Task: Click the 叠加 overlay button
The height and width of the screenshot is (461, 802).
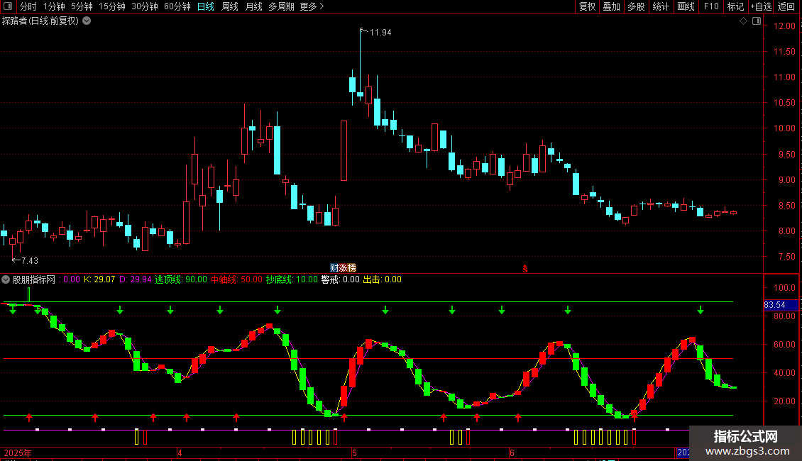Action: click(x=612, y=6)
